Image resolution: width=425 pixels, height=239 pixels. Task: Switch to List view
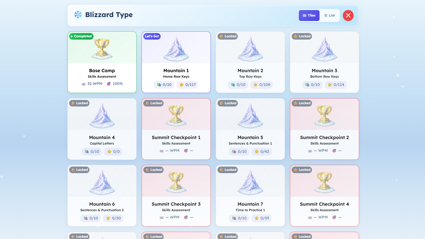click(330, 16)
